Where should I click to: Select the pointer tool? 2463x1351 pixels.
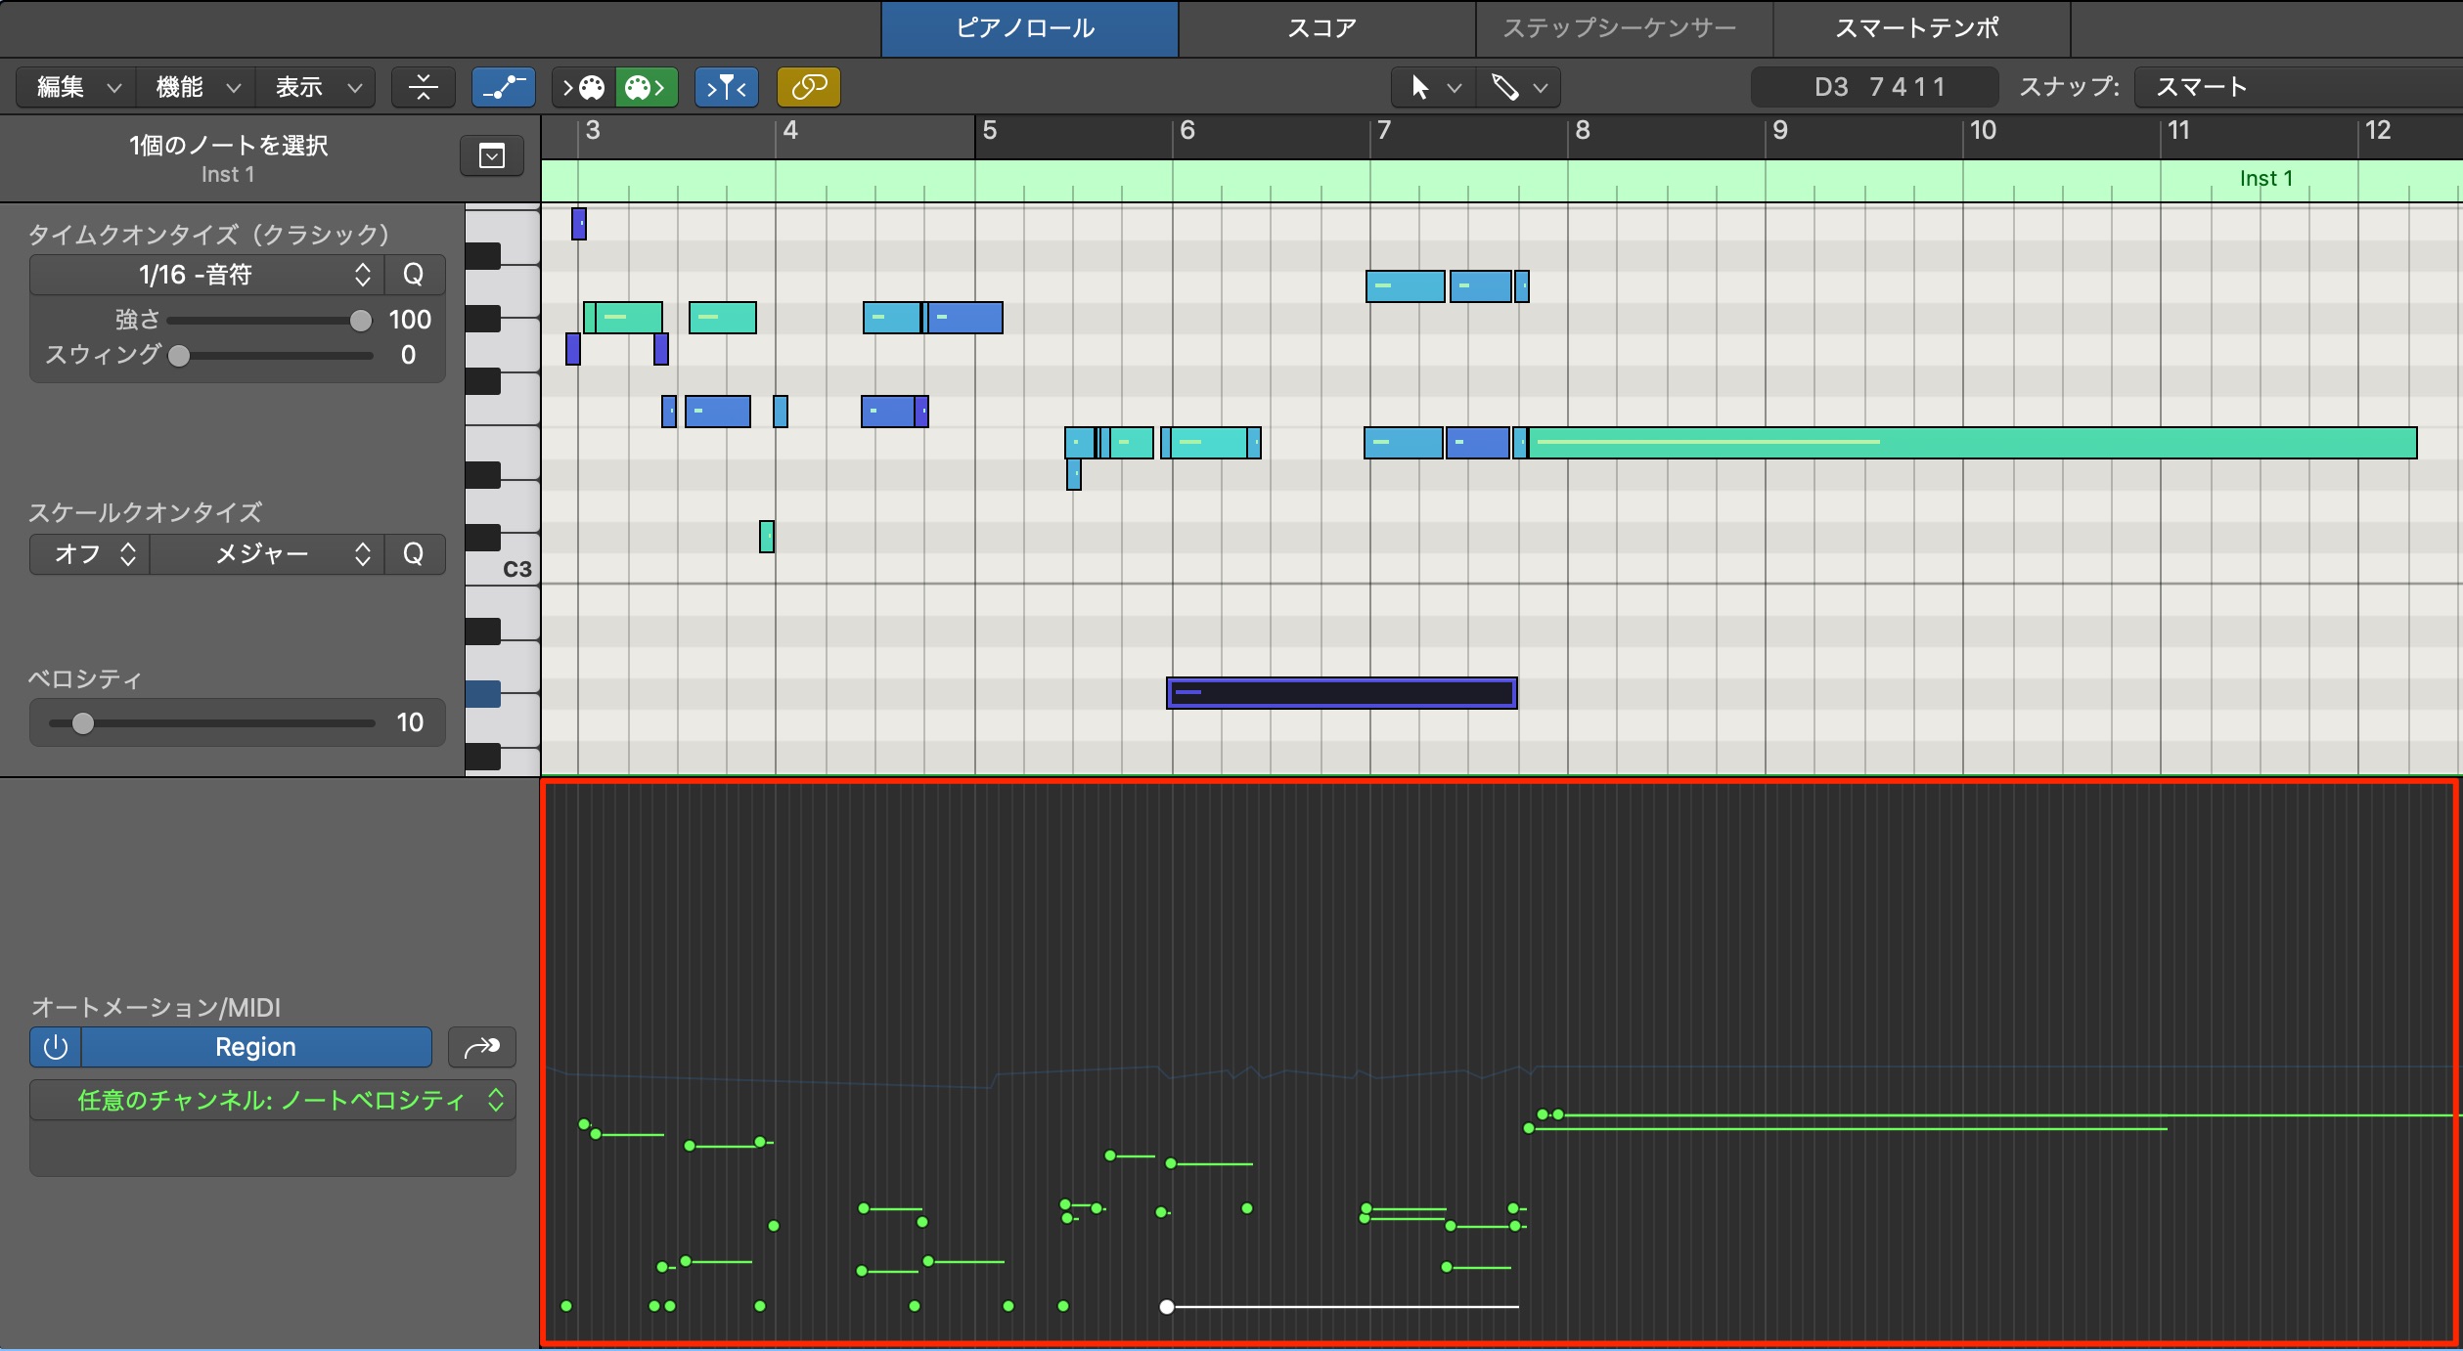click(1419, 88)
